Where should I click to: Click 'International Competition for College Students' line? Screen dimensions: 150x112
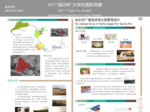tap(75, 15)
